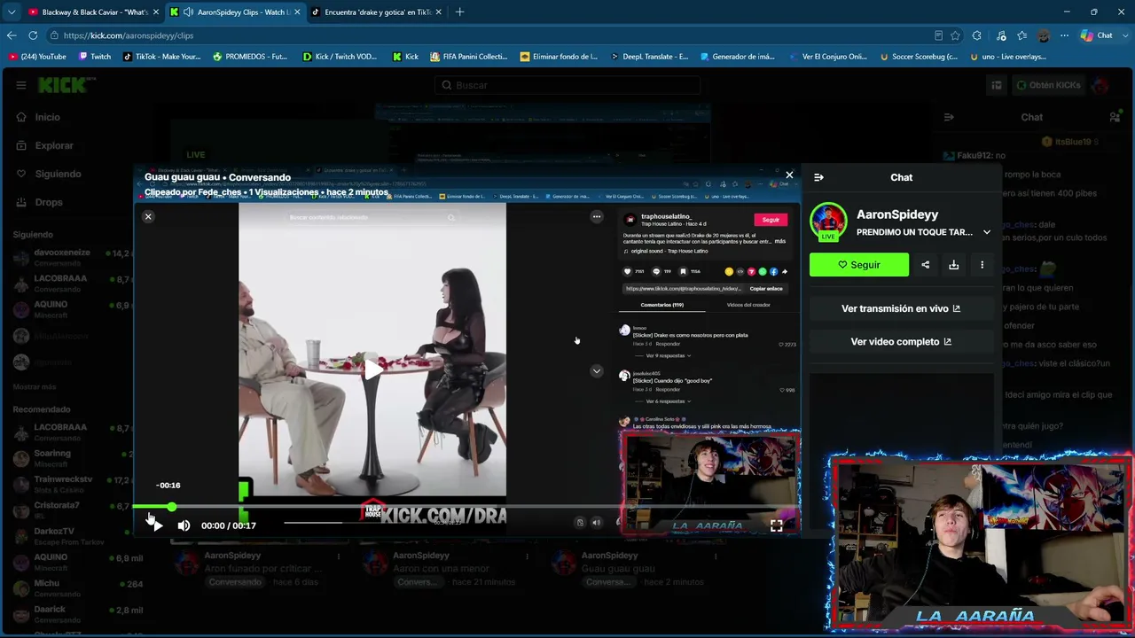The width and height of the screenshot is (1135, 638).
Task: Open the 'PROMIEDOS - Fut...' bookmark
Action: click(250, 57)
